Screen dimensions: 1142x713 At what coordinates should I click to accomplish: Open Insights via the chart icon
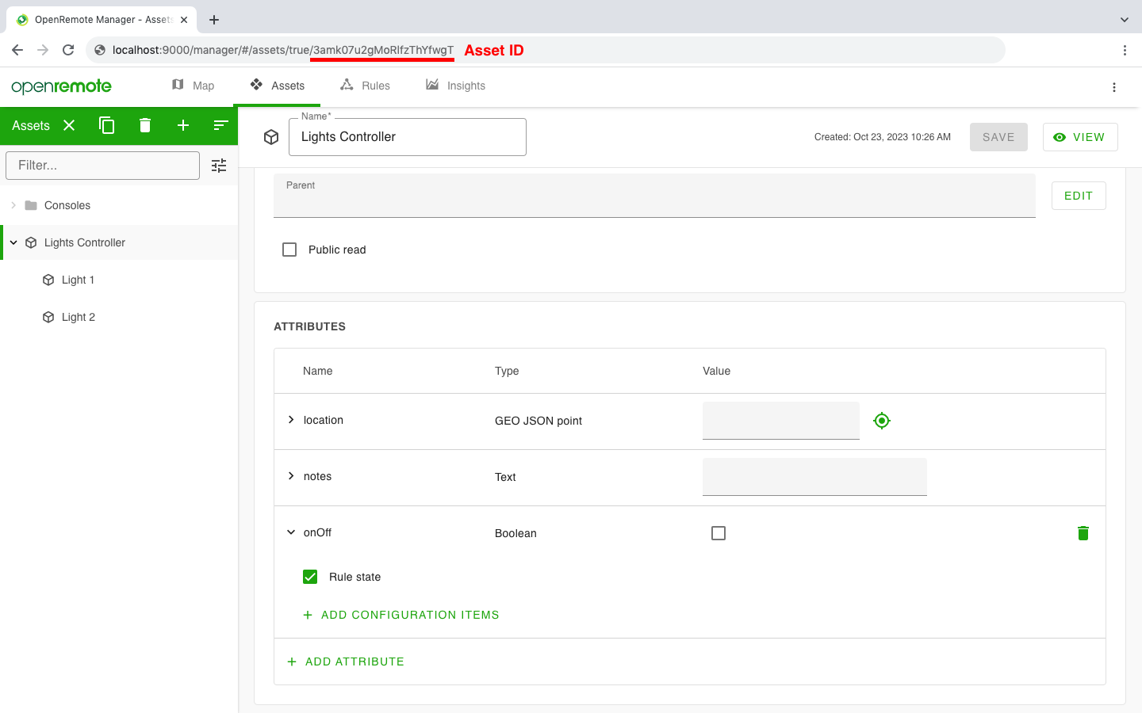pos(431,85)
